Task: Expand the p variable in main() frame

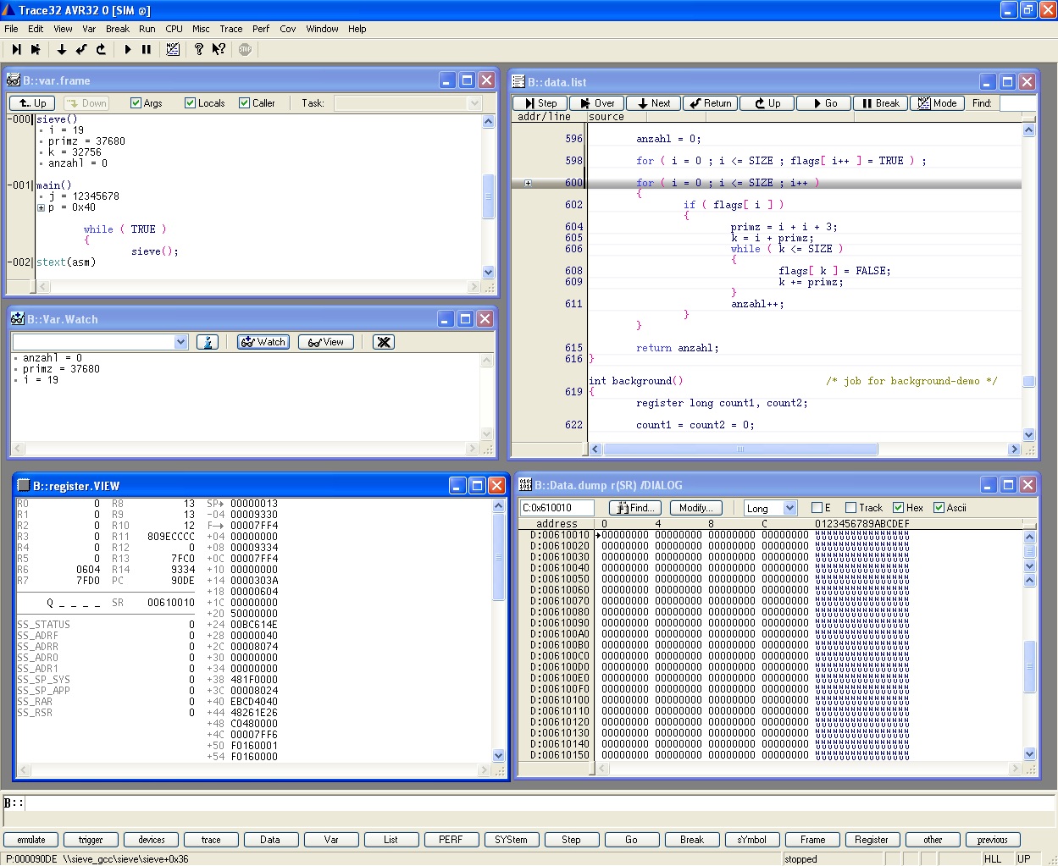Action: (41, 207)
